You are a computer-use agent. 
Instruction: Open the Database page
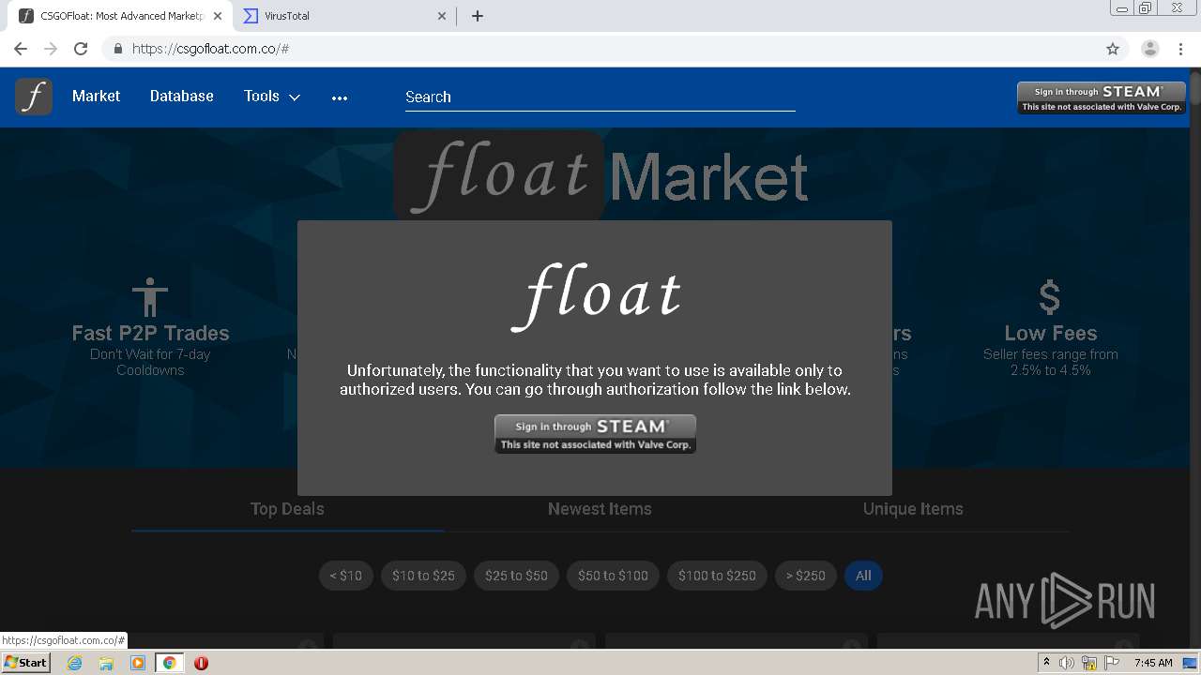(181, 97)
